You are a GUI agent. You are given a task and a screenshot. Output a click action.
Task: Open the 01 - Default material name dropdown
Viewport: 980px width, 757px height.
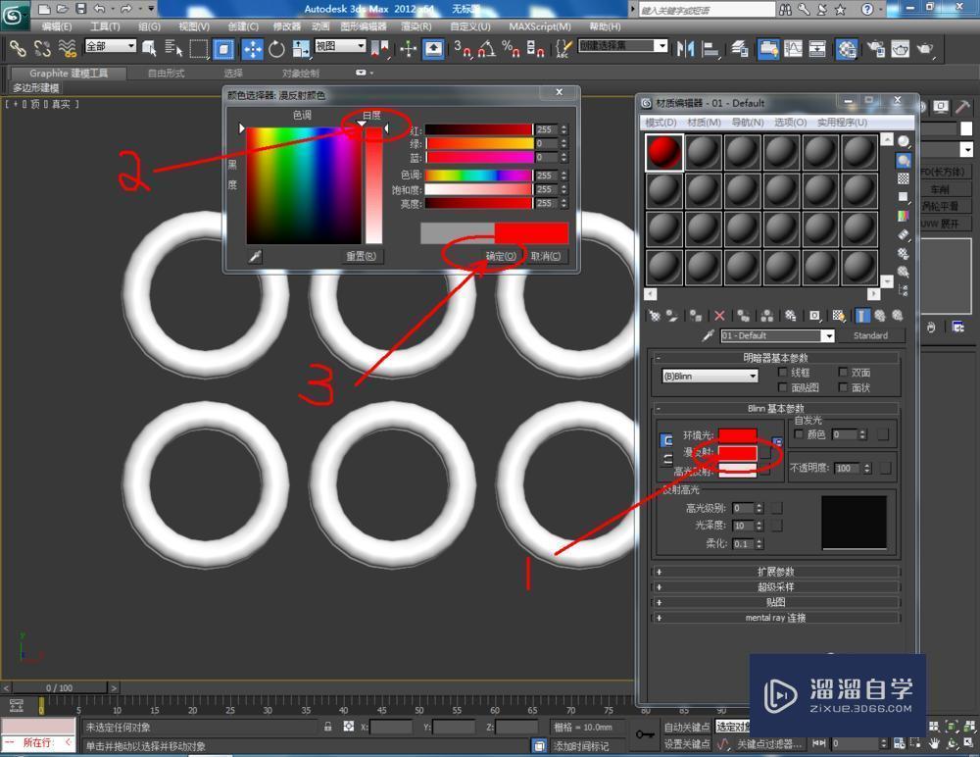(x=826, y=335)
